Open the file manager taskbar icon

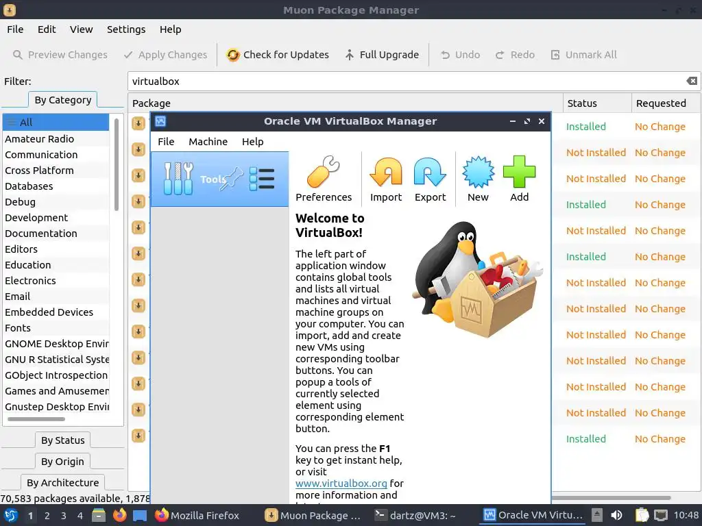[99, 515]
